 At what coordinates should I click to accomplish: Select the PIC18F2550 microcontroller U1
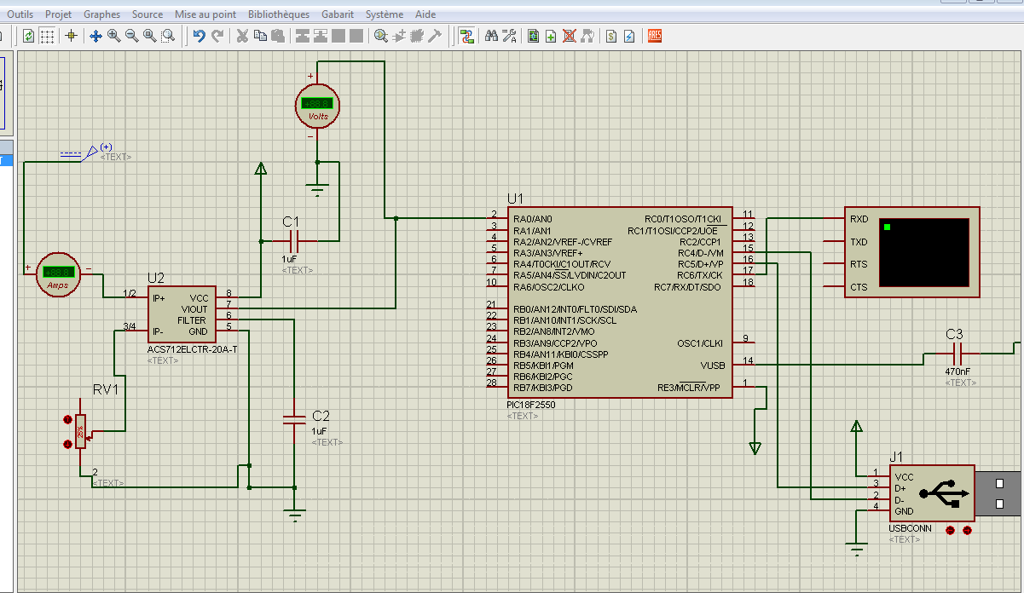pyautogui.click(x=619, y=302)
